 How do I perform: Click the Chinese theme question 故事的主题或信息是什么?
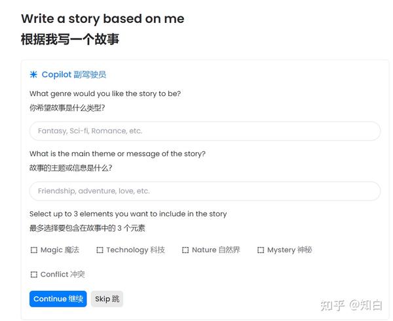click(x=71, y=168)
